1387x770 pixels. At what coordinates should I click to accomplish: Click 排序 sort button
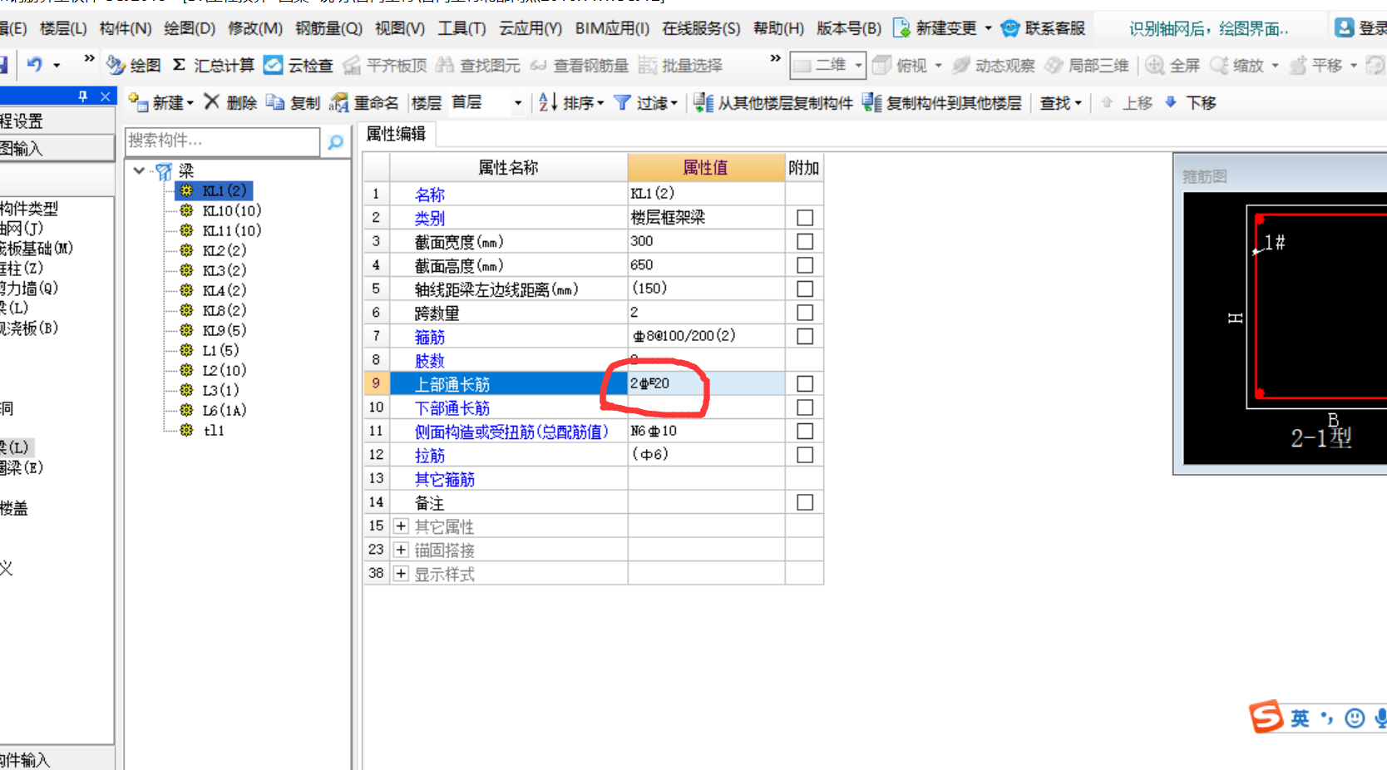[570, 102]
